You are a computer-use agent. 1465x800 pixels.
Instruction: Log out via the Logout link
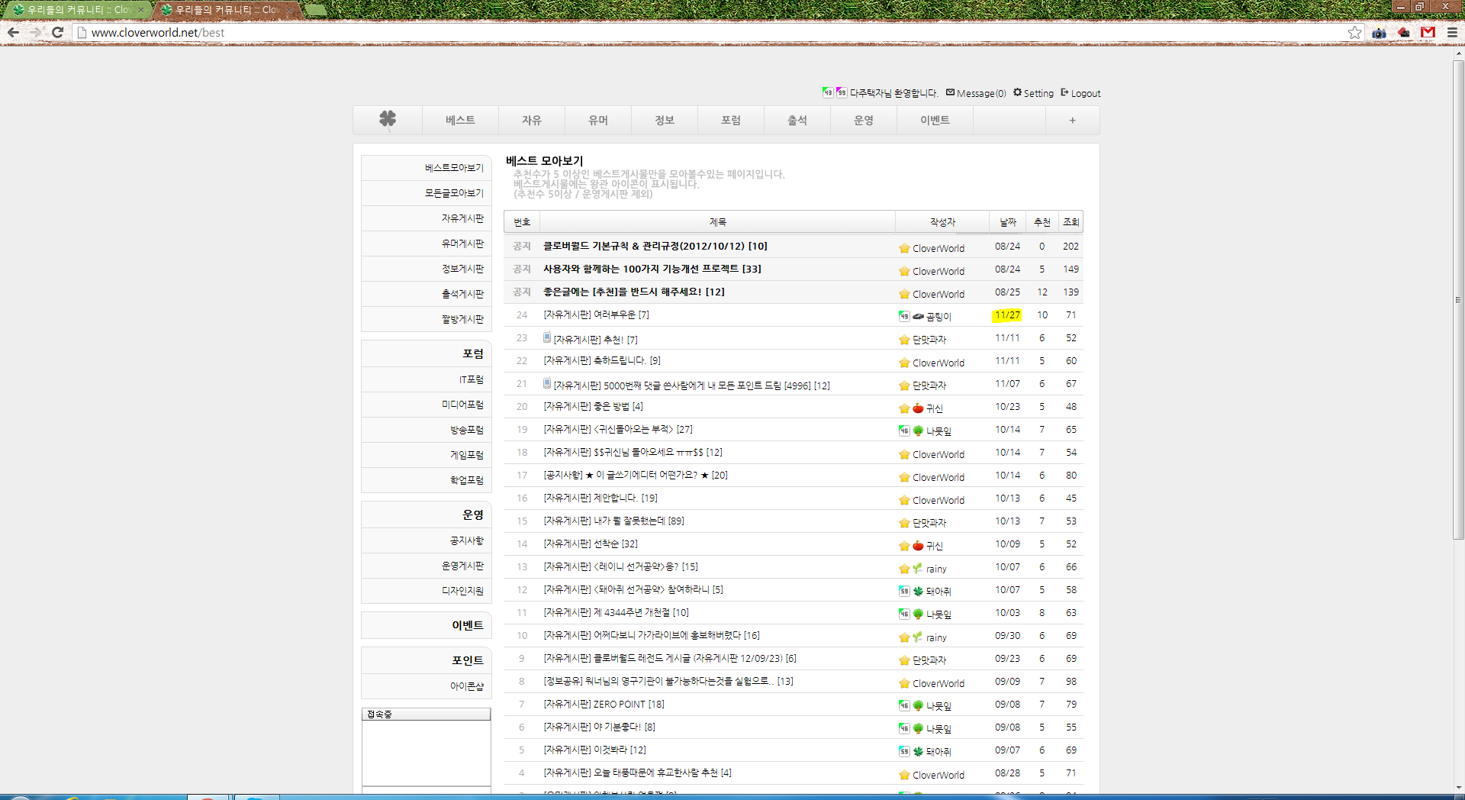[x=1085, y=93]
